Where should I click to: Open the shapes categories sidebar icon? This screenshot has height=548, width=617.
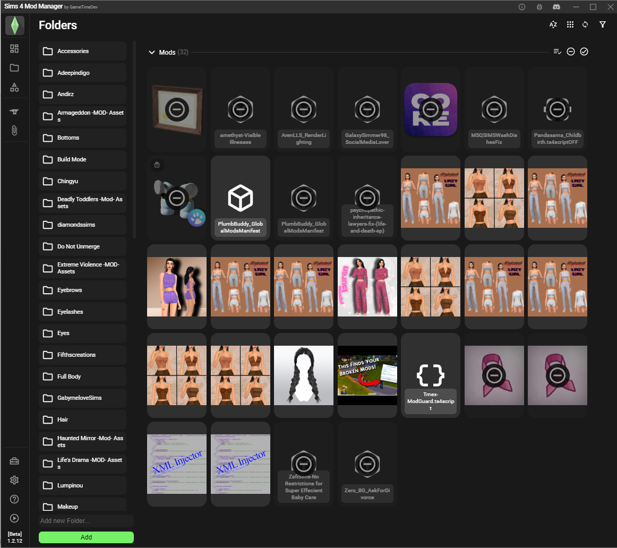tap(14, 87)
